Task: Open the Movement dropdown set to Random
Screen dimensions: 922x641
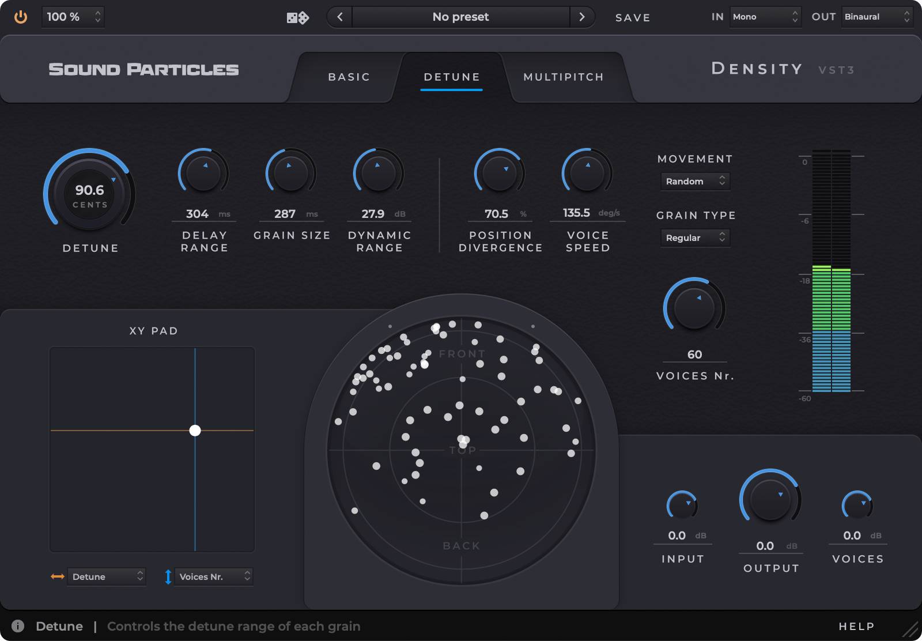Action: pos(694,181)
